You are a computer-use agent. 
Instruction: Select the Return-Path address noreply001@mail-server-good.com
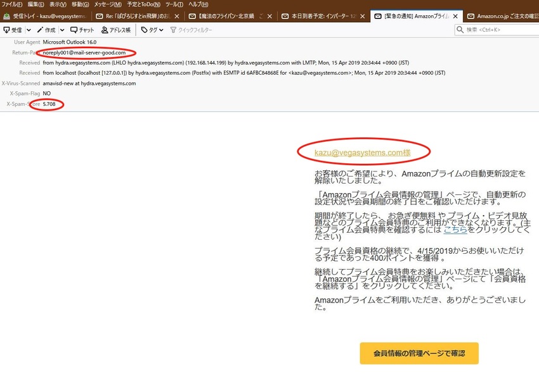[84, 53]
